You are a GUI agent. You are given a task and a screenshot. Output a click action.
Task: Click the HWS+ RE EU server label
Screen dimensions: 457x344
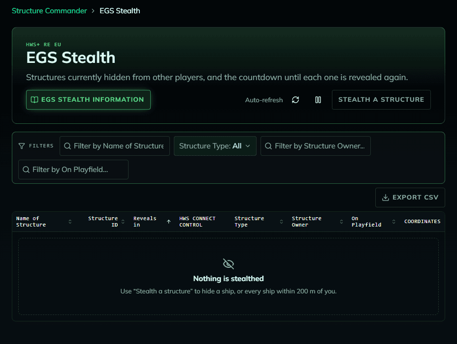[x=43, y=45]
